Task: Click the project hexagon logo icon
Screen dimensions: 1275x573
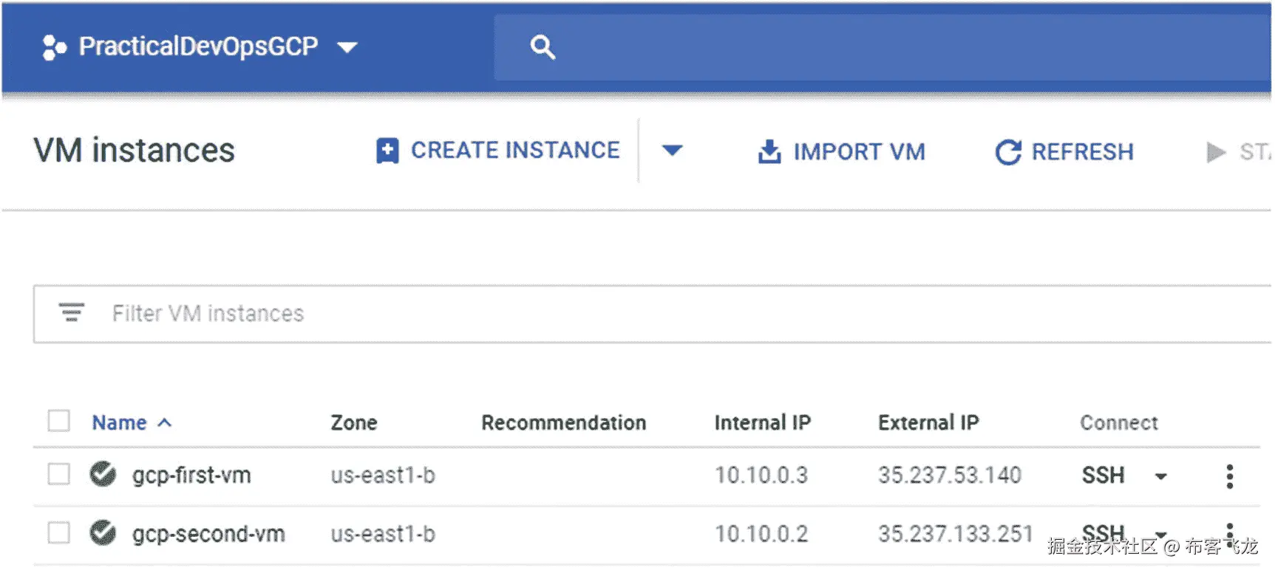Action: [x=54, y=47]
